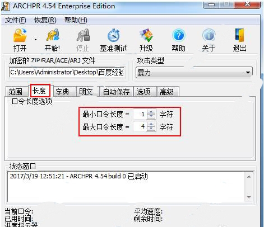Switch to the 范围 tab
This screenshot has height=227, width=264.
click(x=15, y=92)
